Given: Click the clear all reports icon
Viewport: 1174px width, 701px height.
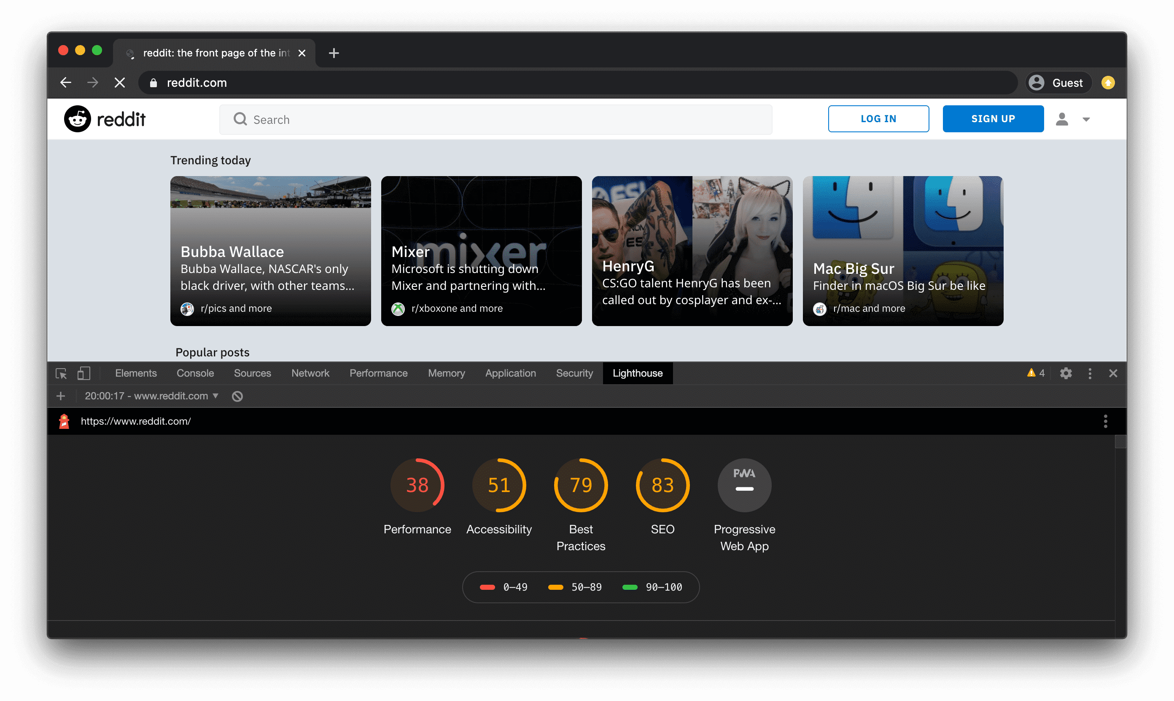Looking at the screenshot, I should (x=237, y=396).
